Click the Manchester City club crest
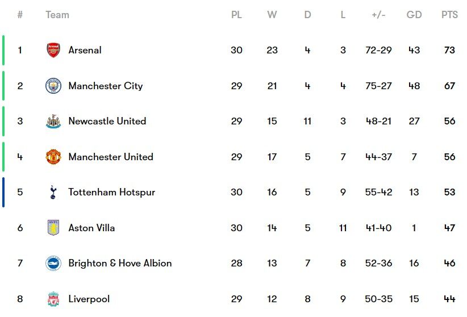 (53, 86)
